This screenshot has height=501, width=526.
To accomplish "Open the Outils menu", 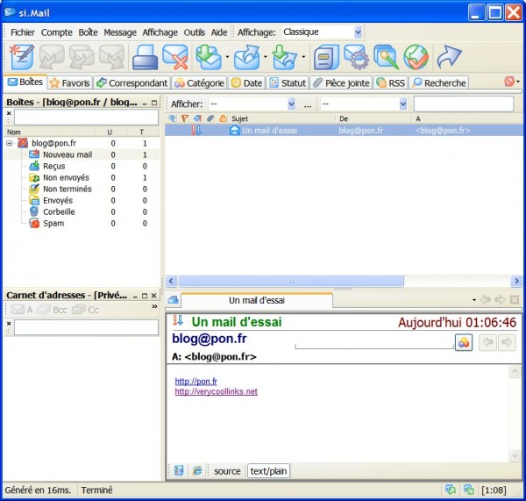I will (x=195, y=32).
